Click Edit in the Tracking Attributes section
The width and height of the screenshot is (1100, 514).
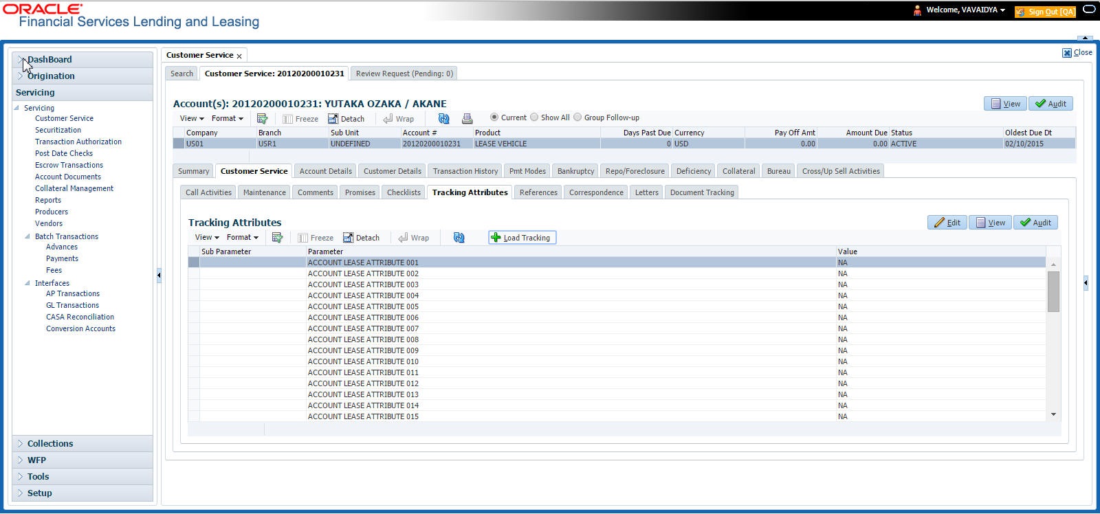point(947,223)
